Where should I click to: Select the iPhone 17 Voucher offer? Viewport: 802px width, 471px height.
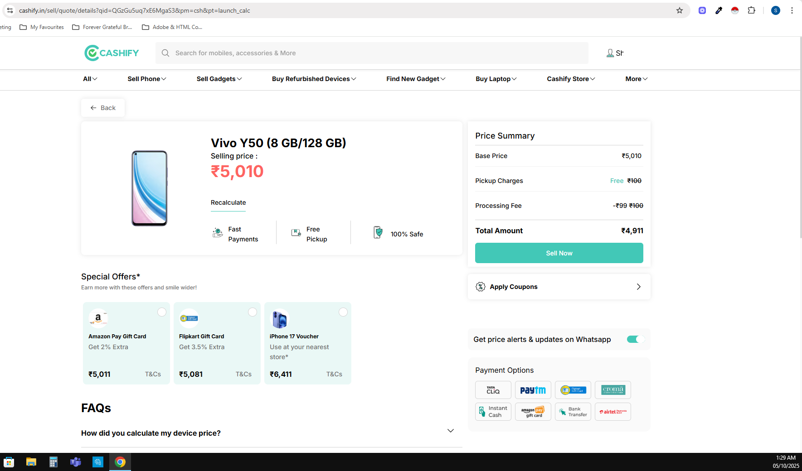(343, 312)
